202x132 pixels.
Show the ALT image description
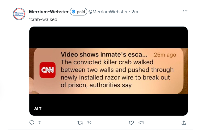(38, 109)
